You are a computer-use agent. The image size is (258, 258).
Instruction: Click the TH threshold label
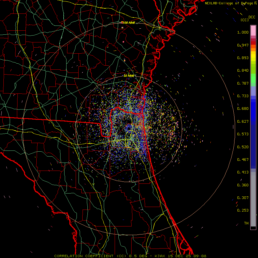pos(246,223)
